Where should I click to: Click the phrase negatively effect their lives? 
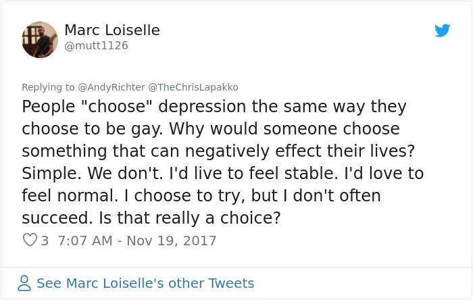click(x=300, y=151)
